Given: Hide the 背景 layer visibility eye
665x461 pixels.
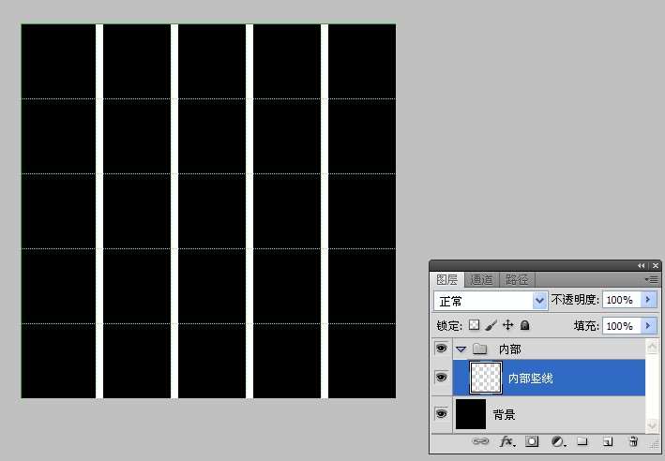Looking at the screenshot, I should 442,413.
